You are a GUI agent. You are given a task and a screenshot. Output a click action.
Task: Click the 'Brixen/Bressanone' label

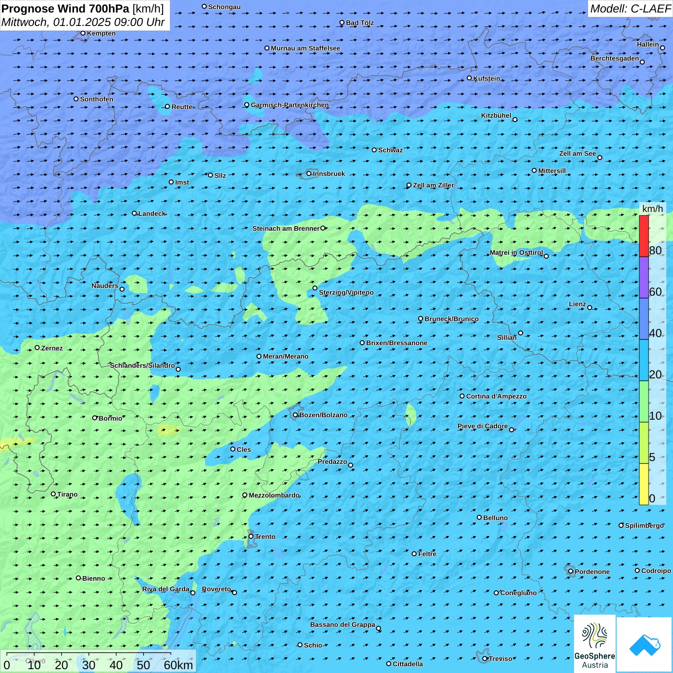(x=397, y=343)
